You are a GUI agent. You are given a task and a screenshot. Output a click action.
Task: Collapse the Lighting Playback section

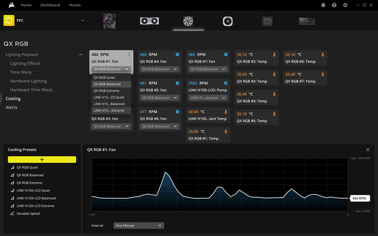[x=80, y=55]
